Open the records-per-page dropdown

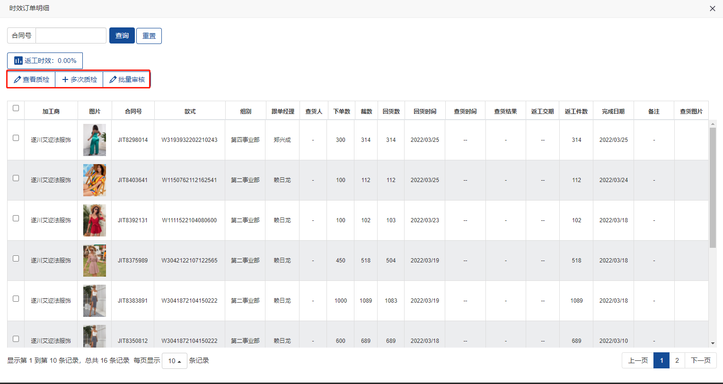pyautogui.click(x=175, y=361)
